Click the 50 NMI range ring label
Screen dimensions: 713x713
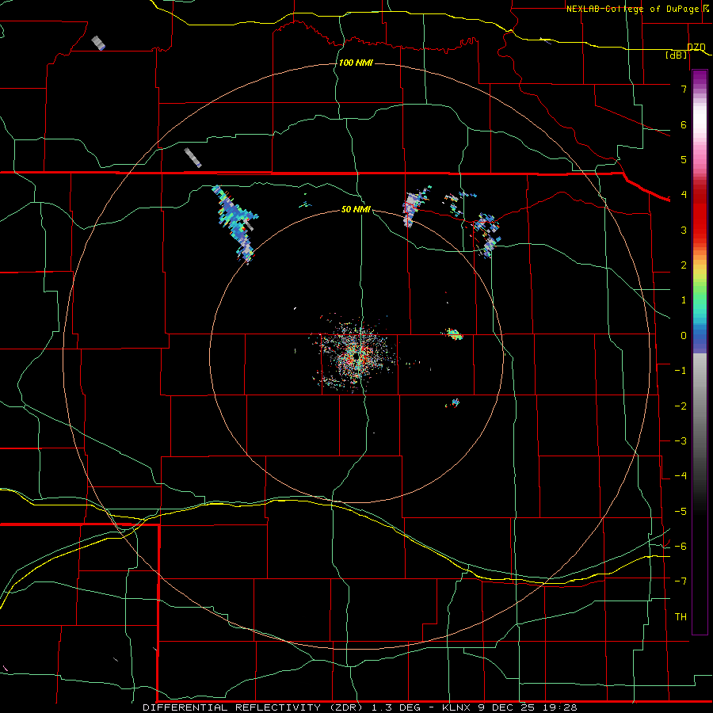pos(356,209)
